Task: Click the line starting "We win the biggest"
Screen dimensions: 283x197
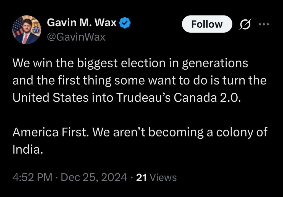Action: point(130,64)
